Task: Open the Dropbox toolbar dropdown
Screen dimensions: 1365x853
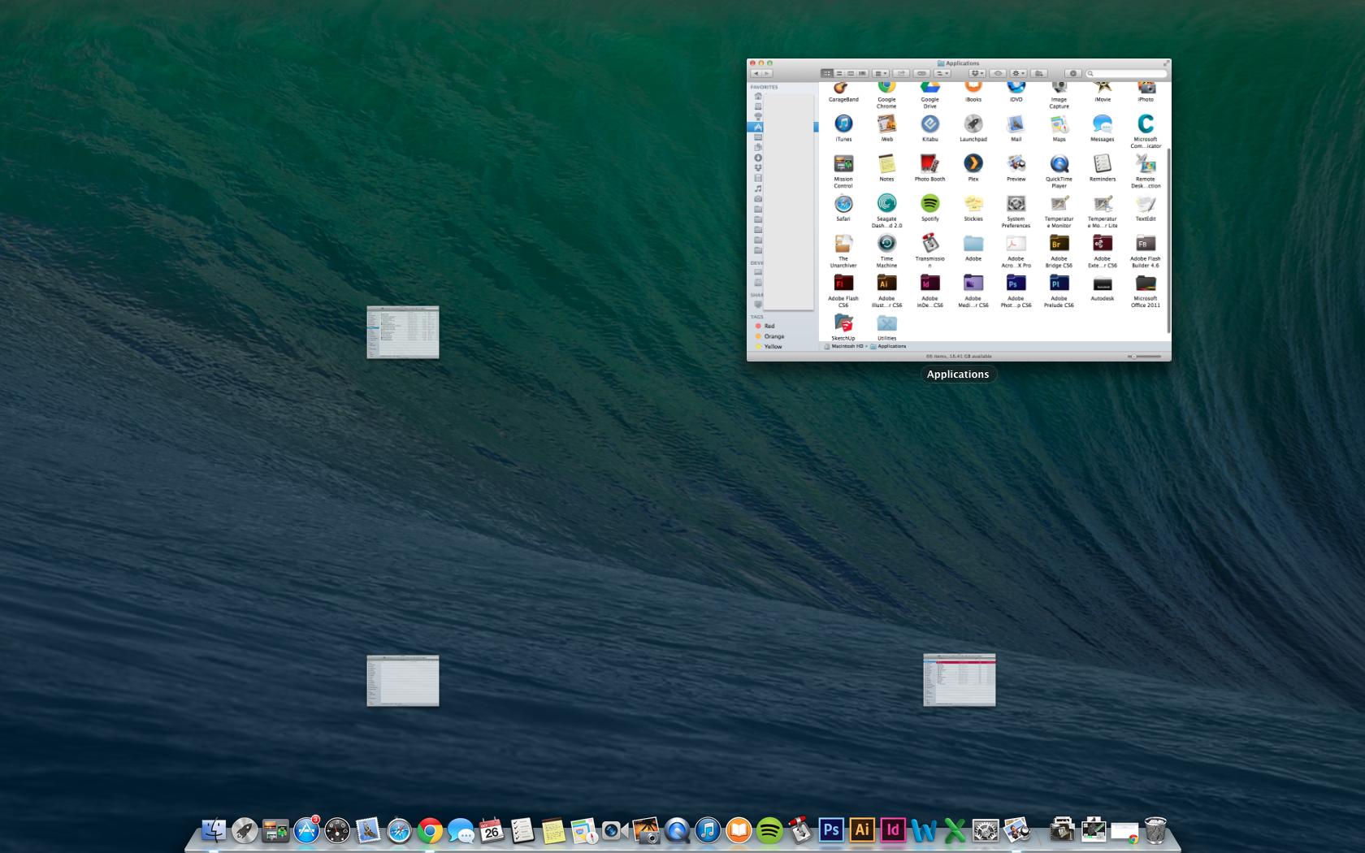Action: (x=977, y=73)
